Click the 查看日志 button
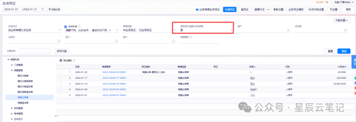356x122 pixels. [x=259, y=10]
